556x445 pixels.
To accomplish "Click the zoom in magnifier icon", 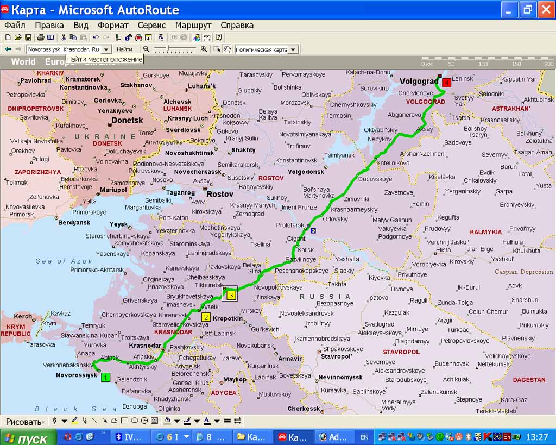I will click(x=204, y=49).
